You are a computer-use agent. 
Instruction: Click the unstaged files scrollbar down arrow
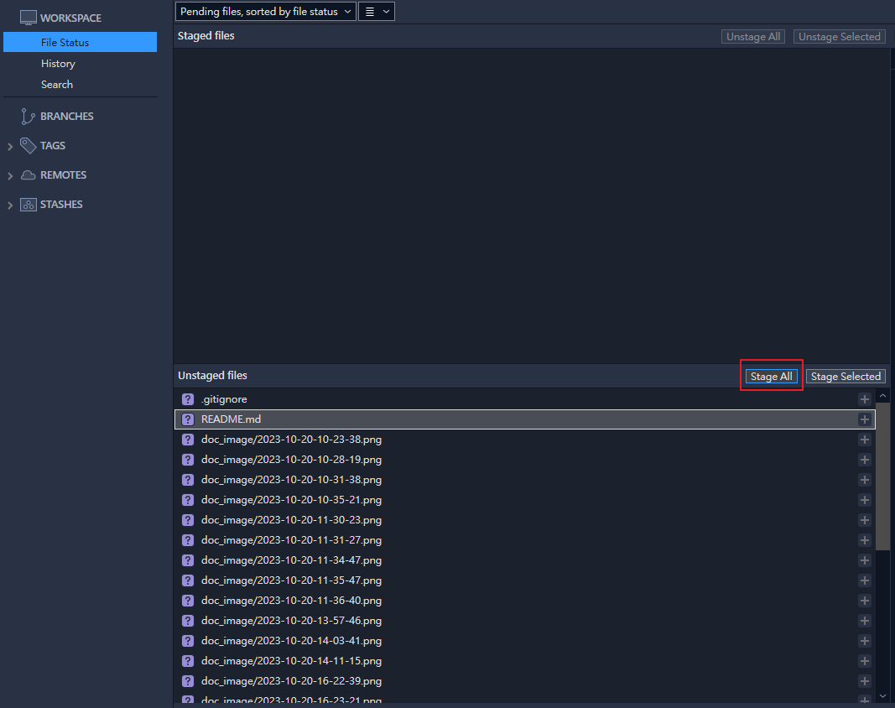[882, 695]
